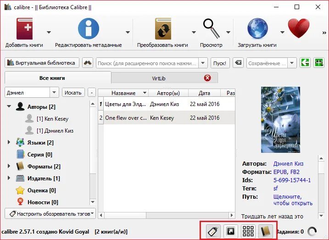Image resolution: width=329 pixels, height=240 pixels.
Task: Click green plus save-search icon
Action: point(318,63)
